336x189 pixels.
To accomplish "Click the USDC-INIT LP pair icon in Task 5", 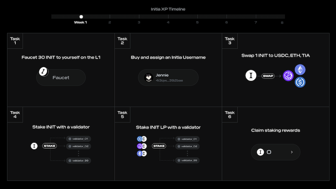I will point(142,139).
